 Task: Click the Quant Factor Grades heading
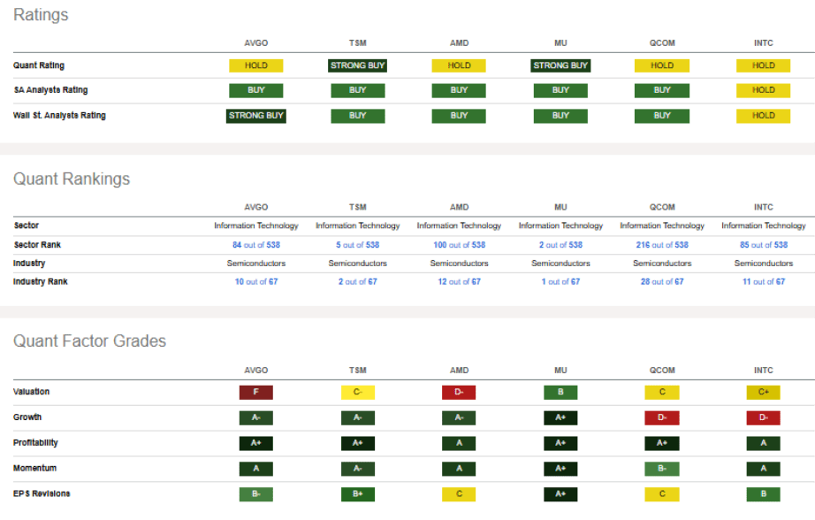pyautogui.click(x=89, y=341)
